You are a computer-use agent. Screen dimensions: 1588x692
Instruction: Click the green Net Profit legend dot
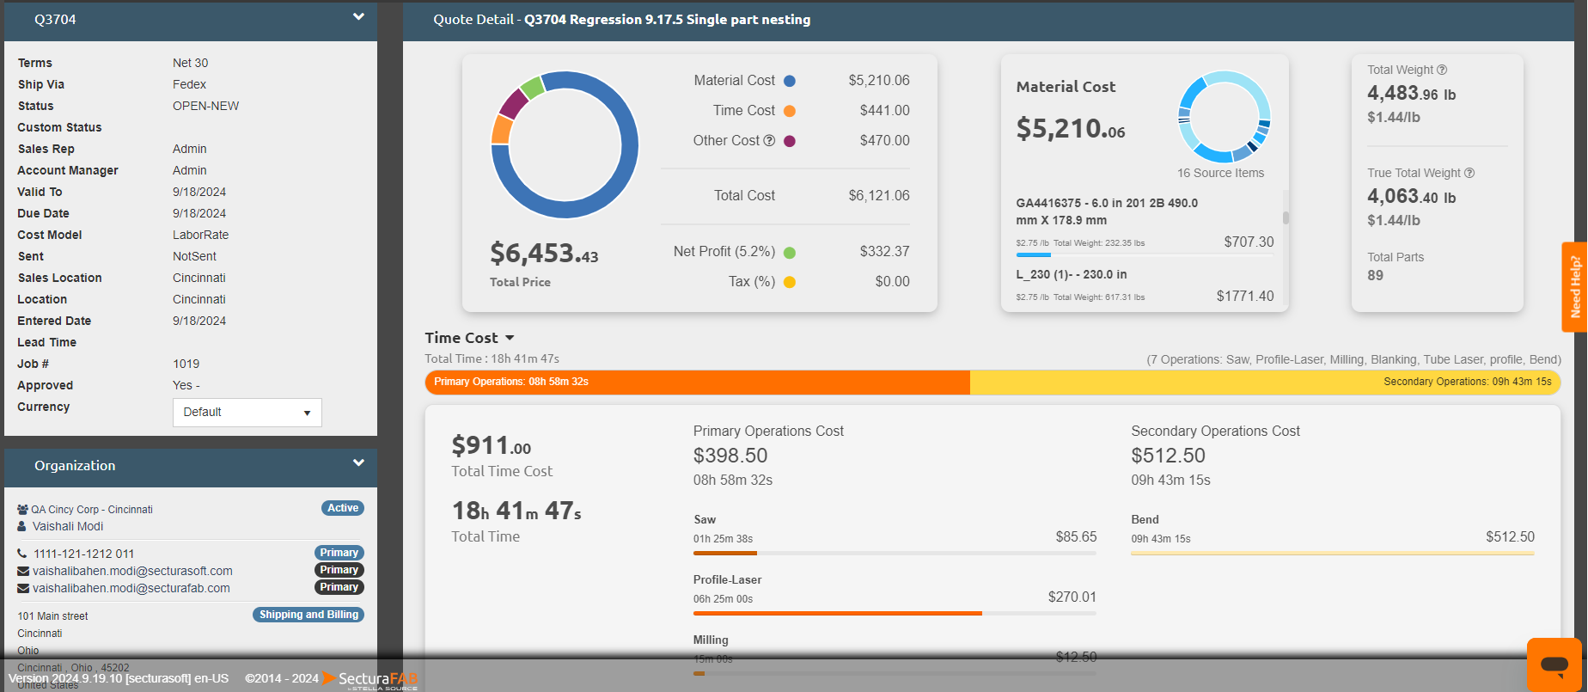pos(790,252)
